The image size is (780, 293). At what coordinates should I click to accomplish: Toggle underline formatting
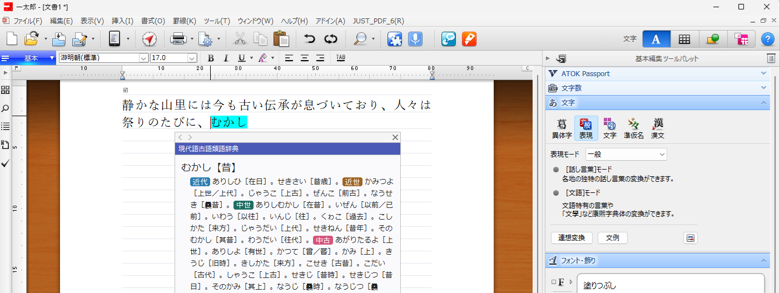click(241, 58)
